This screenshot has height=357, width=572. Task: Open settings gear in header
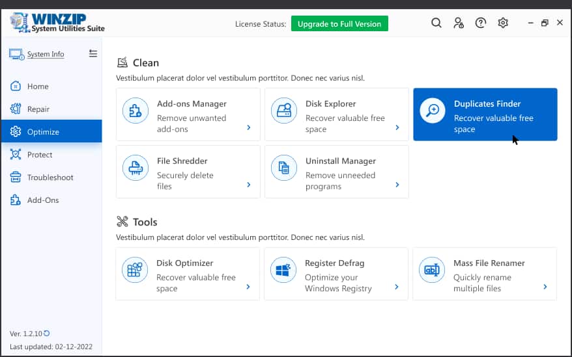point(503,23)
